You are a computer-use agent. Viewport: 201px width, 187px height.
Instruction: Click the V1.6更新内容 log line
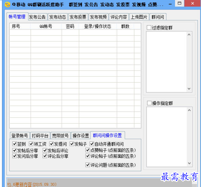tap(32, 184)
